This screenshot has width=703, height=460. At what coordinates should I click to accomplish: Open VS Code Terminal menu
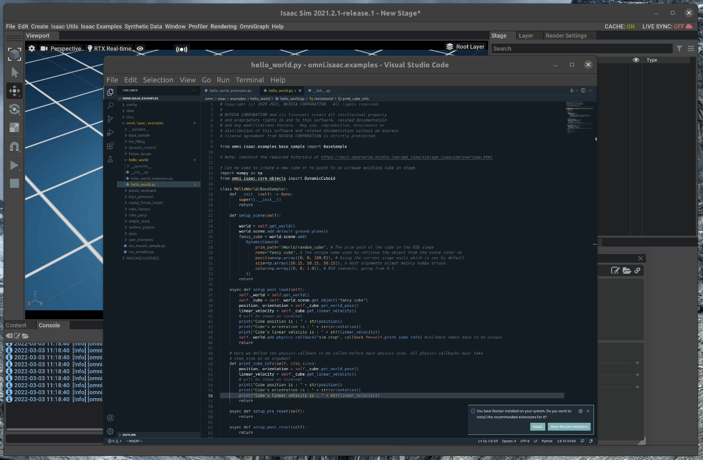250,80
